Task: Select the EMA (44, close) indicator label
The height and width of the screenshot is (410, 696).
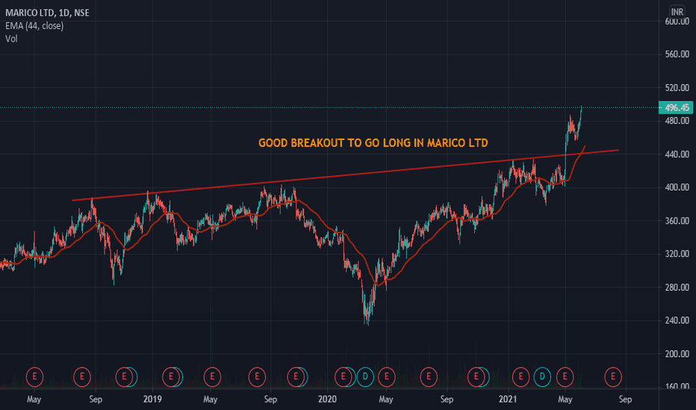Action: pyautogui.click(x=34, y=25)
